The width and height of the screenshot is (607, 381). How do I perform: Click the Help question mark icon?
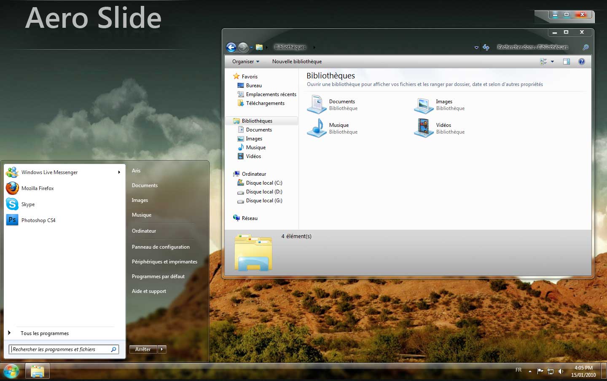tap(582, 62)
